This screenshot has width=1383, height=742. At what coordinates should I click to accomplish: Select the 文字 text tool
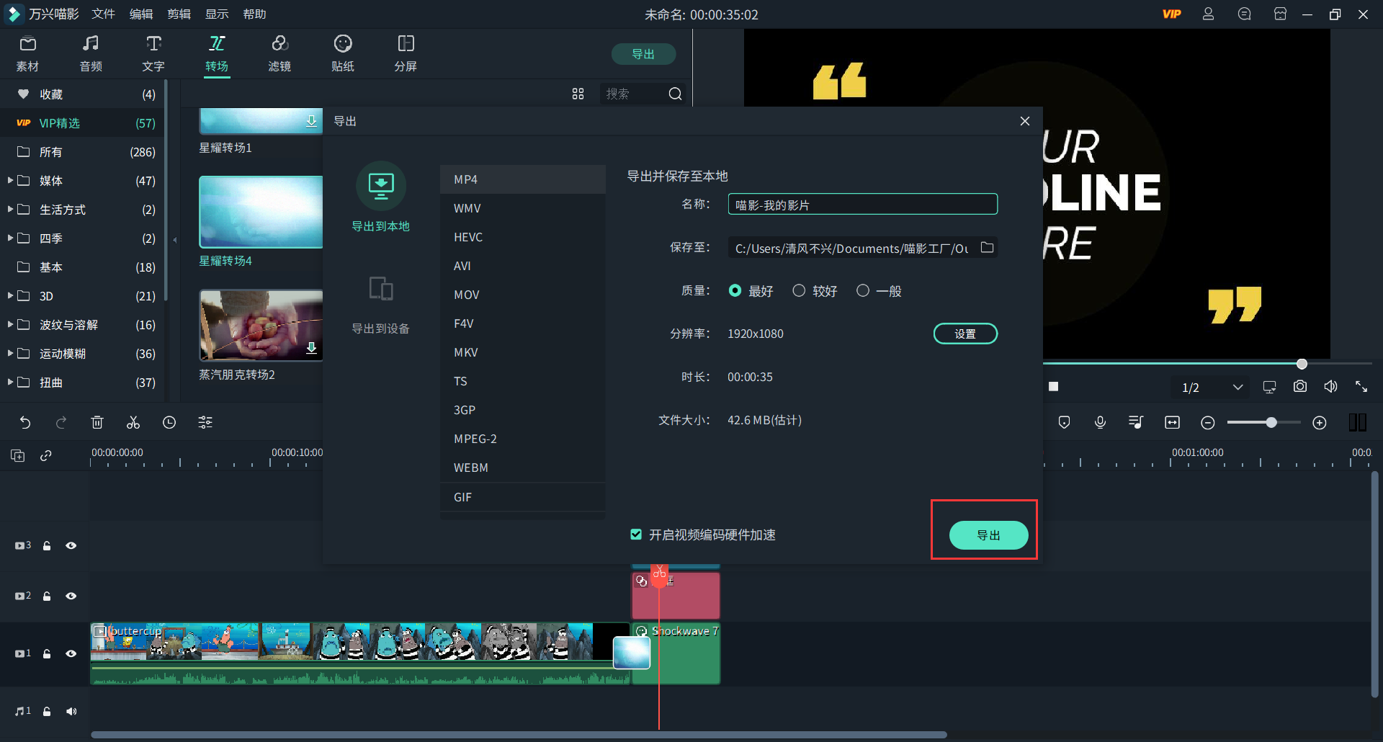[x=153, y=53]
